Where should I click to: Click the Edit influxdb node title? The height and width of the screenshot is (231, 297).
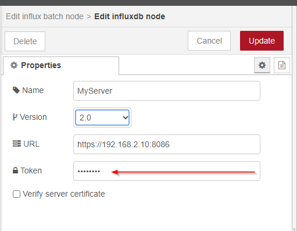click(130, 16)
